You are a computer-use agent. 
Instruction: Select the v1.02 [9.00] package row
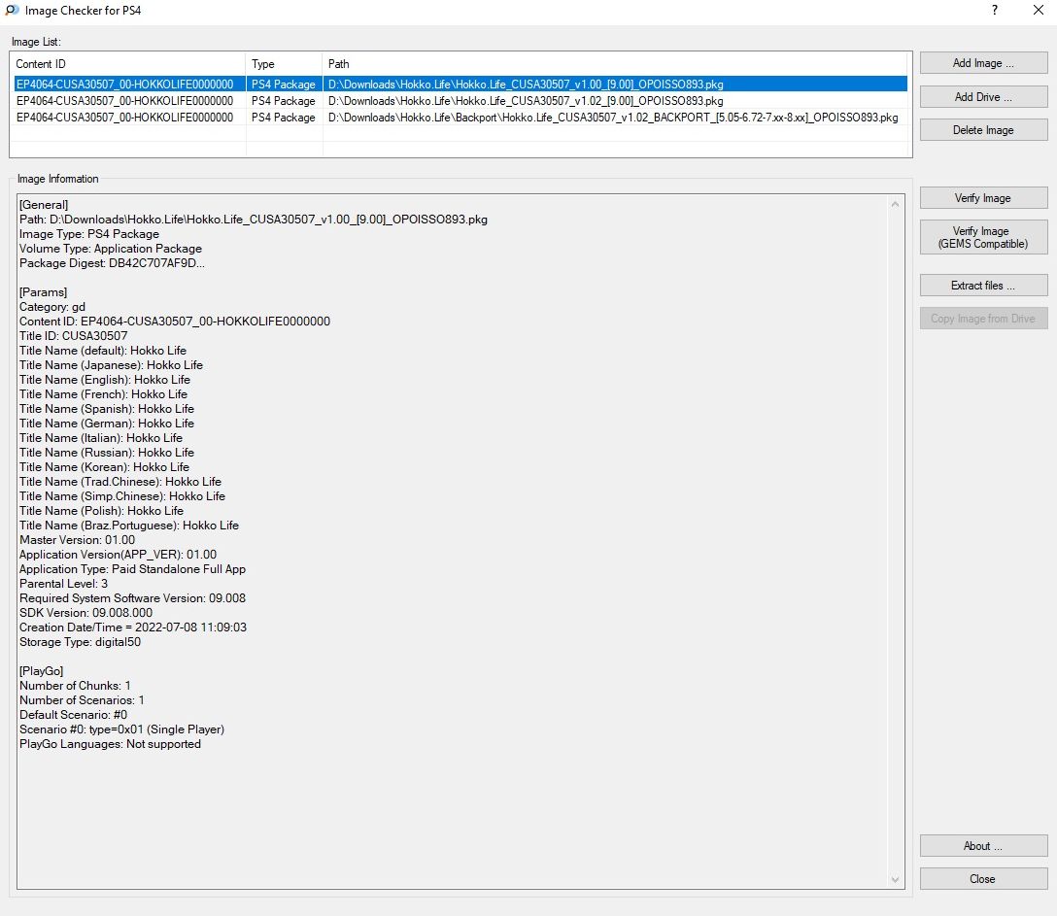[x=460, y=100]
